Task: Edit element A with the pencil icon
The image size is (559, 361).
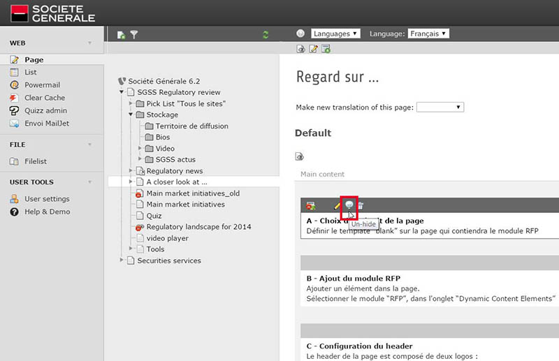Action: [337, 205]
